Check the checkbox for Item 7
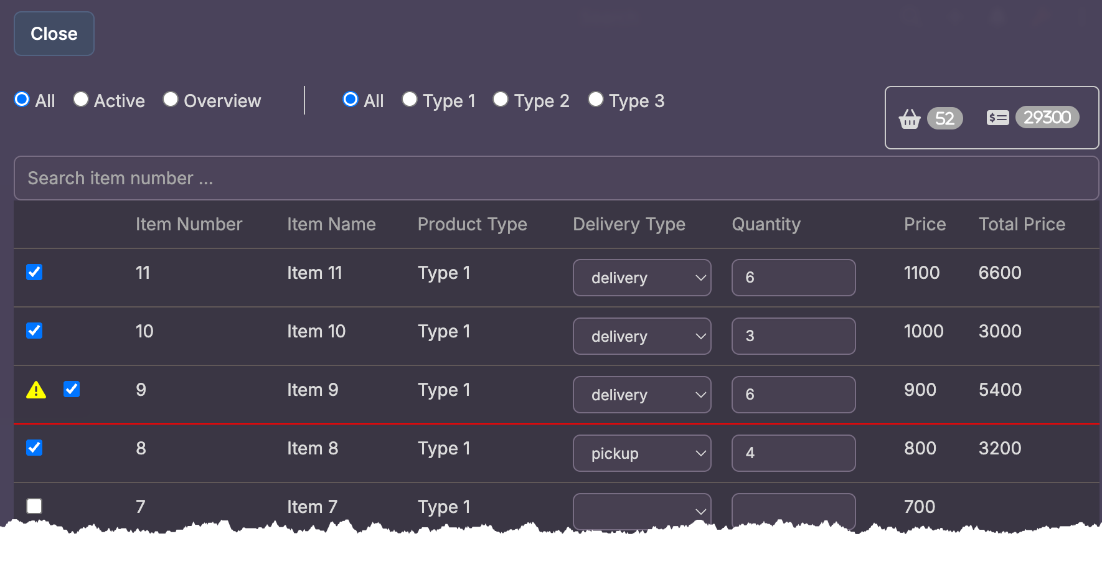This screenshot has height=564, width=1102. (34, 506)
